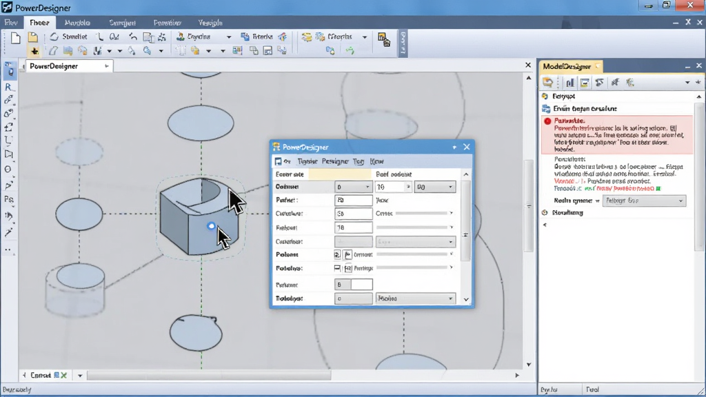Click the Fielport input field

(354, 227)
